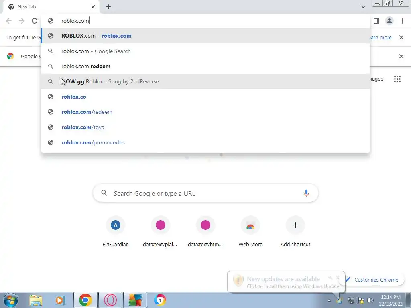Click the Add shortcut tile
This screenshot has height=308, width=411.
click(295, 232)
